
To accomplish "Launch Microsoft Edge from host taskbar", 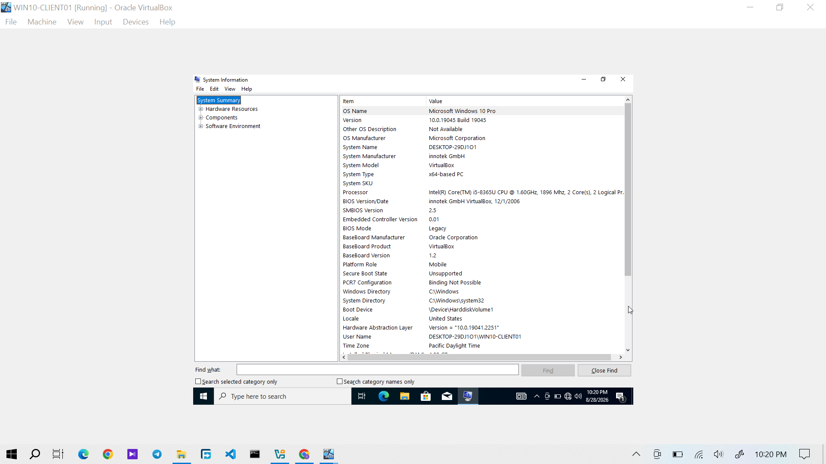I will pyautogui.click(x=83, y=454).
